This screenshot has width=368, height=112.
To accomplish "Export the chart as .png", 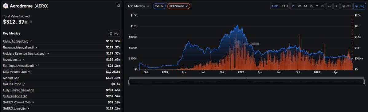I will pyautogui.click(x=359, y=6).
